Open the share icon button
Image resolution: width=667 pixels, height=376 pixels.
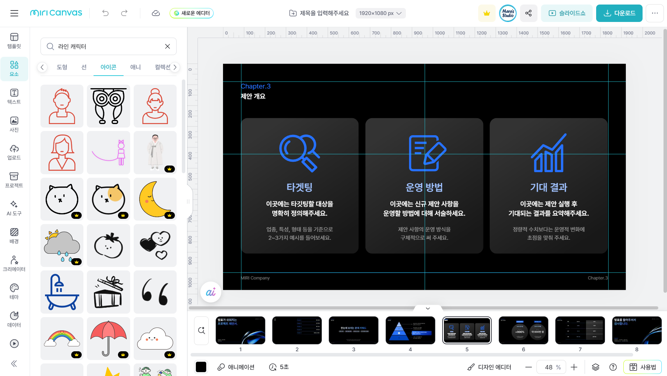coord(528,13)
